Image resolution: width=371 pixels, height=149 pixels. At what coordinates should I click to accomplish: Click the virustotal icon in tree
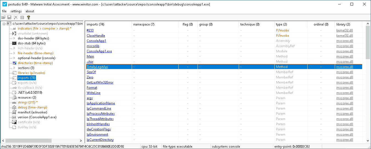[x=14, y=33]
